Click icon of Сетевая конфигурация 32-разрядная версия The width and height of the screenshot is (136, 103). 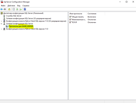pyautogui.click(x=4, y=18)
